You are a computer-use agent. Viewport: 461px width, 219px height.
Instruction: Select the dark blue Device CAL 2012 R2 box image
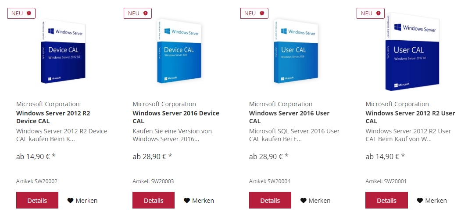pos(63,51)
